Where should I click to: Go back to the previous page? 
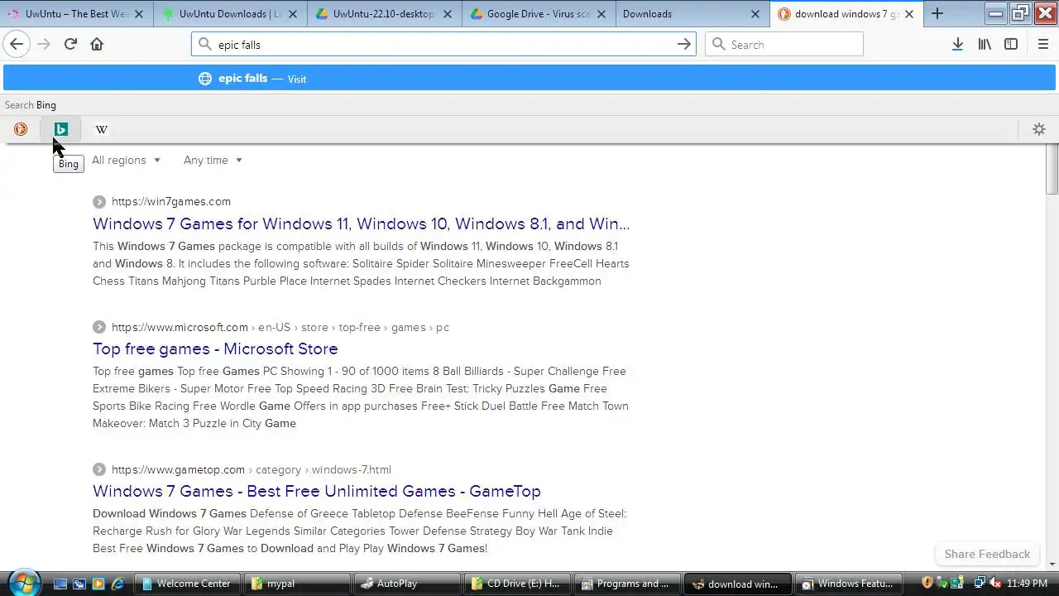pyautogui.click(x=17, y=44)
